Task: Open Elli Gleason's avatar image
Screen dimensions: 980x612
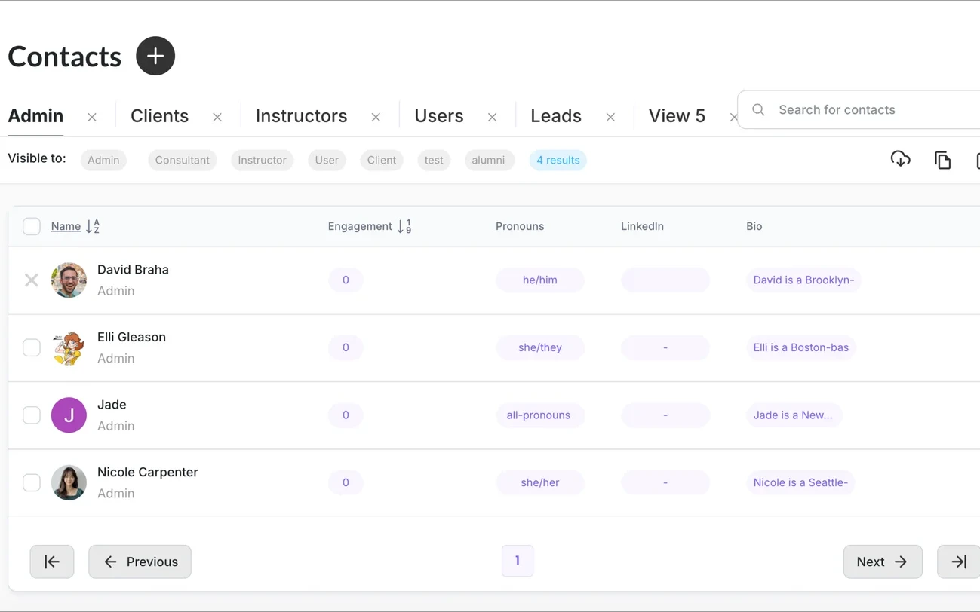Action: point(69,347)
